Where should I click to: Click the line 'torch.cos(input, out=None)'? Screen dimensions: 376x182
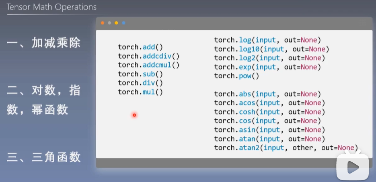tap(267, 121)
